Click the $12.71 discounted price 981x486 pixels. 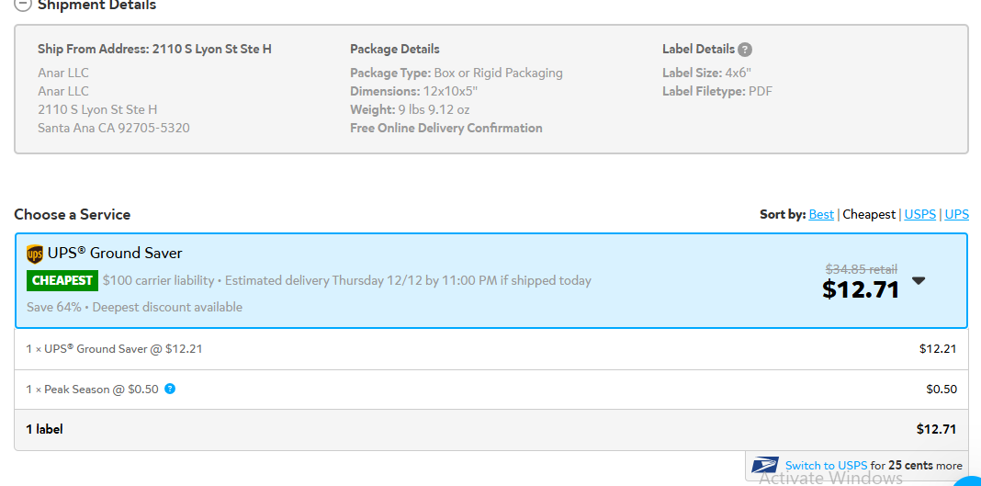[861, 289]
